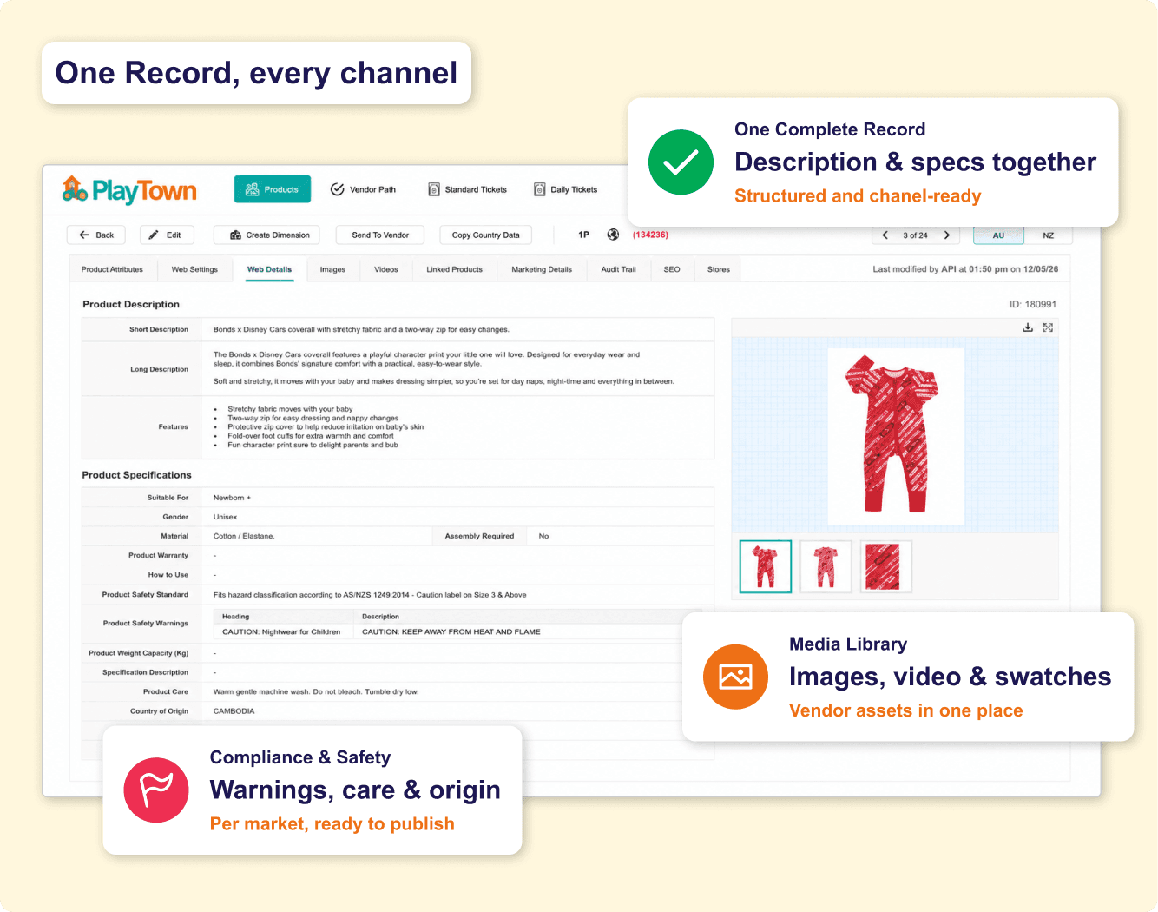Expand the image to fullscreen
The width and height of the screenshot is (1158, 912).
[x=1048, y=327]
